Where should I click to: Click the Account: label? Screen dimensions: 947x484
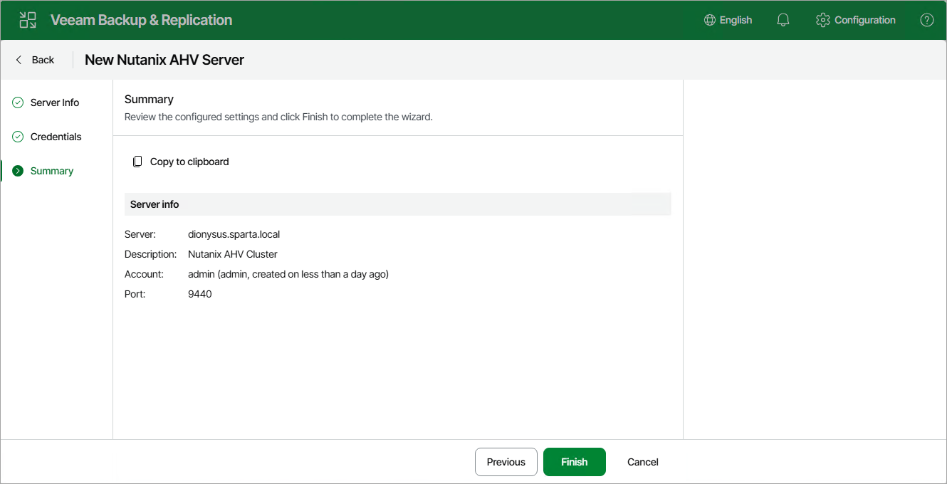click(144, 274)
